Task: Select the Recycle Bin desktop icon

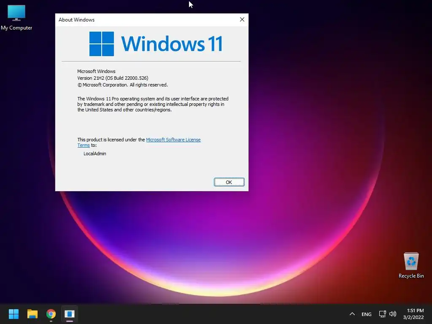Action: [x=411, y=266]
